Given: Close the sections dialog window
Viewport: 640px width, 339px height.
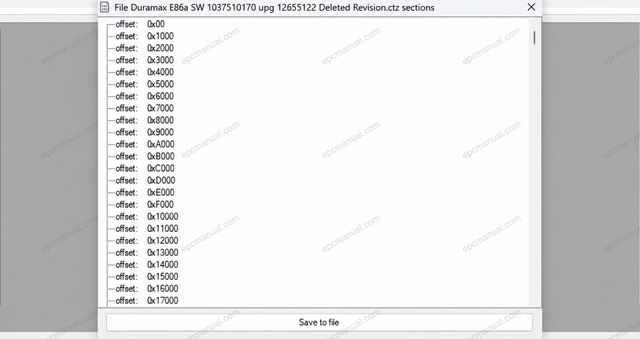Looking at the screenshot, I should click(x=531, y=7).
